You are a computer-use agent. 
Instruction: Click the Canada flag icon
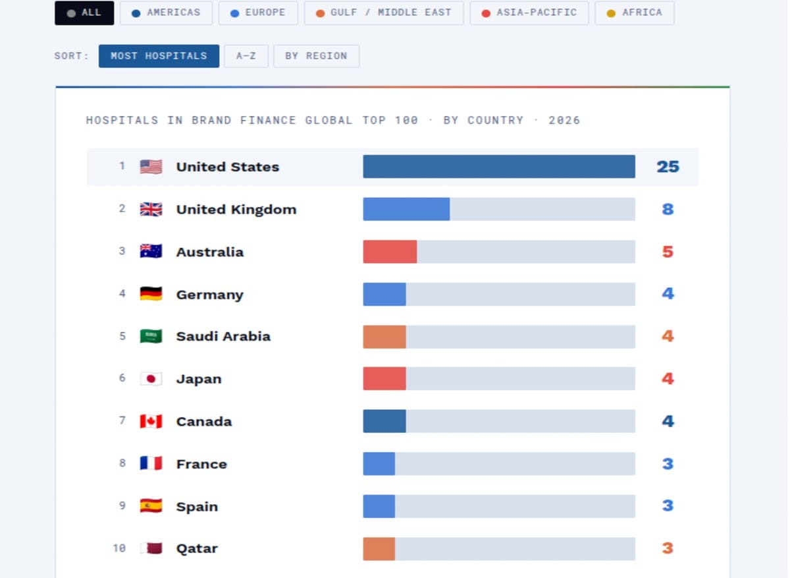pos(150,421)
